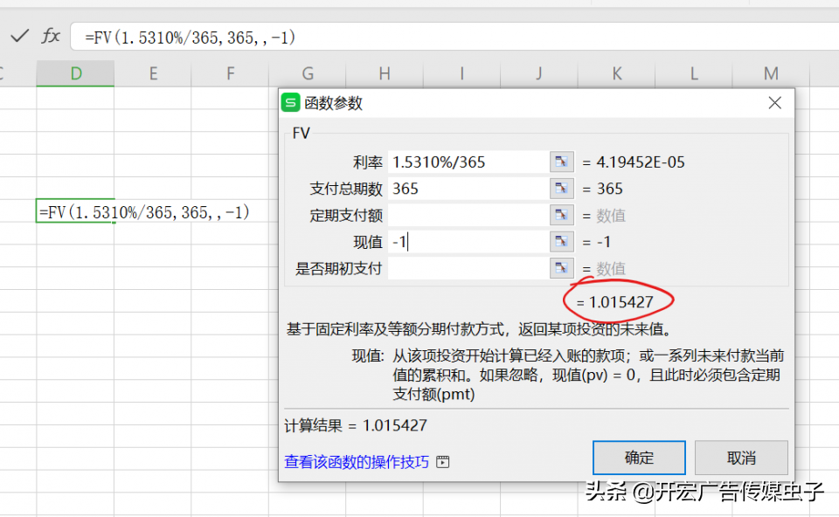Select column F header
Image resolution: width=839 pixels, height=517 pixels.
(230, 73)
